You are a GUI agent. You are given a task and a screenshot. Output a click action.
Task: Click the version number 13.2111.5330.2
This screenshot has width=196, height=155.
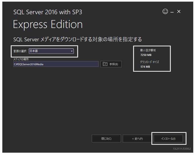click(x=182, y=149)
